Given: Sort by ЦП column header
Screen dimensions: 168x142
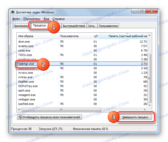Looking at the screenshot, I should pos(95,36).
